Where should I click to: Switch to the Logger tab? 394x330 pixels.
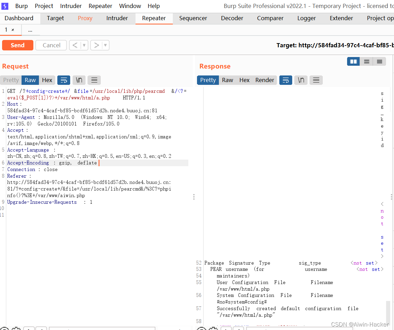(306, 18)
